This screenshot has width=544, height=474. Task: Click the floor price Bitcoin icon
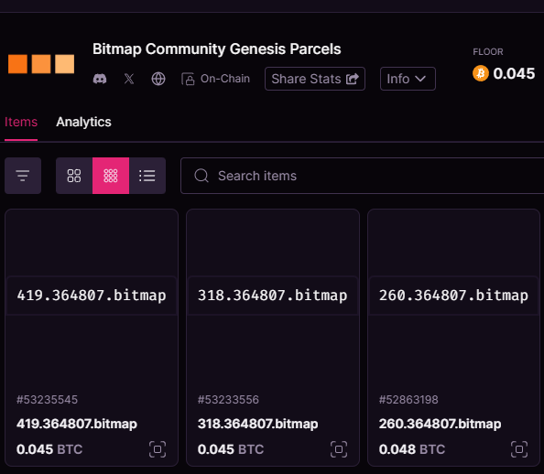tap(481, 73)
